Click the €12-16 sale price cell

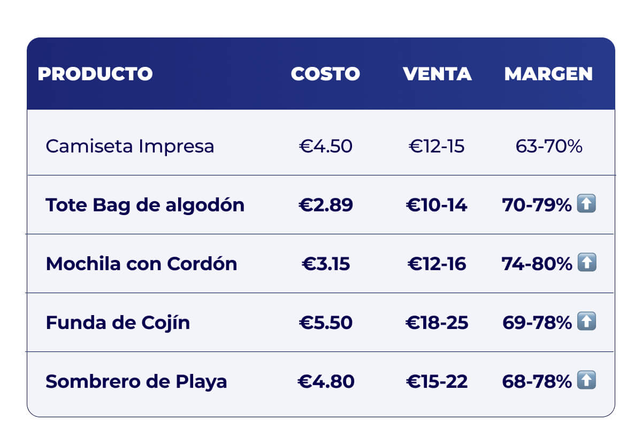(437, 264)
